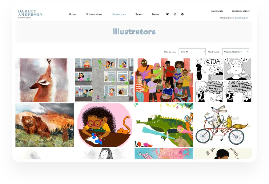Open the Instagram icon in the header
Image resolution: width=269 pixels, height=184 pixels.
coord(175,14)
